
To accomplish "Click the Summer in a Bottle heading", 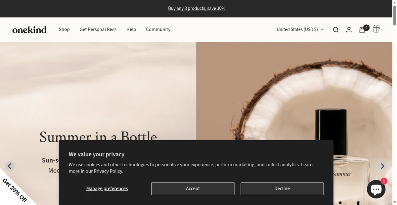I will [x=98, y=137].
